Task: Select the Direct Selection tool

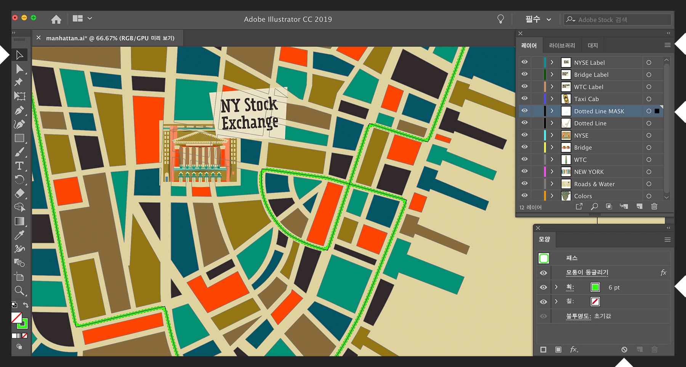Action: (19, 69)
